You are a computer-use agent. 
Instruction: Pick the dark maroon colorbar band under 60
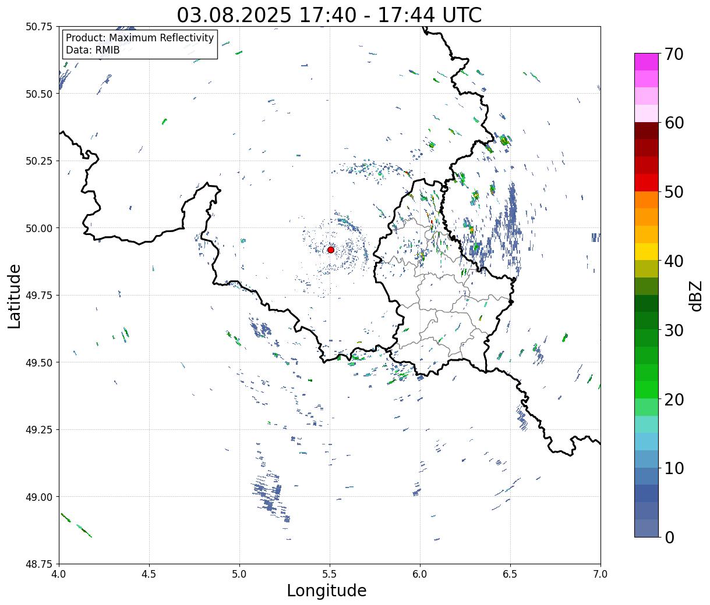click(647, 131)
